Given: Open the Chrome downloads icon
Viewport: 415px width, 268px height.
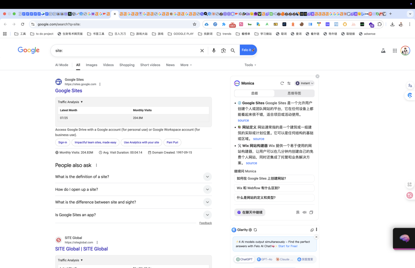Looking at the screenshot, I should [x=392, y=24].
